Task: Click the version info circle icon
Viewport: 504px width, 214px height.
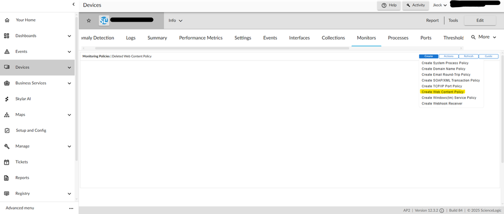Action: 441,210
